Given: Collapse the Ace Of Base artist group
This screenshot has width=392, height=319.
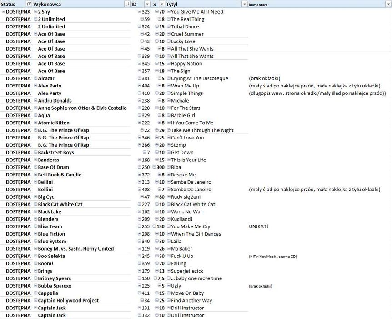Looking at the screenshot, I should pyautogui.click(x=35, y=34).
